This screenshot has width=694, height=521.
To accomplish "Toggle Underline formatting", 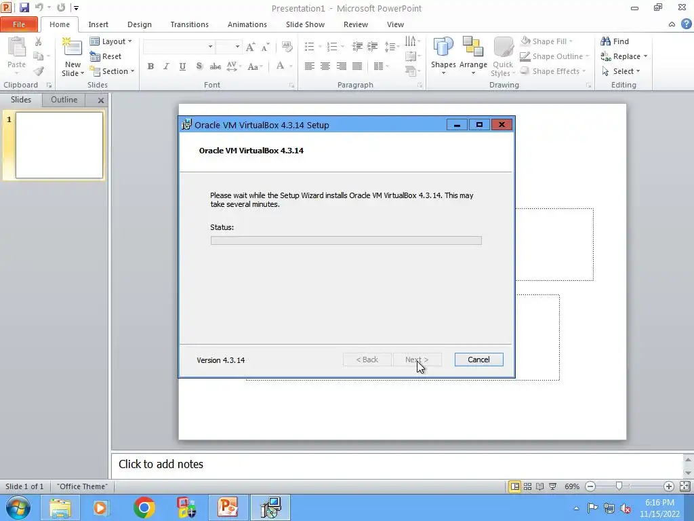I will (182, 66).
